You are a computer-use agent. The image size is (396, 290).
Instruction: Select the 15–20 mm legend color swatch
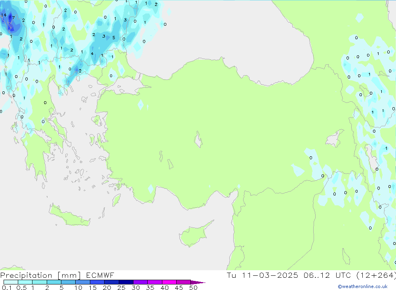[x=97, y=282]
